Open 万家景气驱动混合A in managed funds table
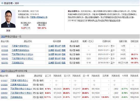 (20, 50)
